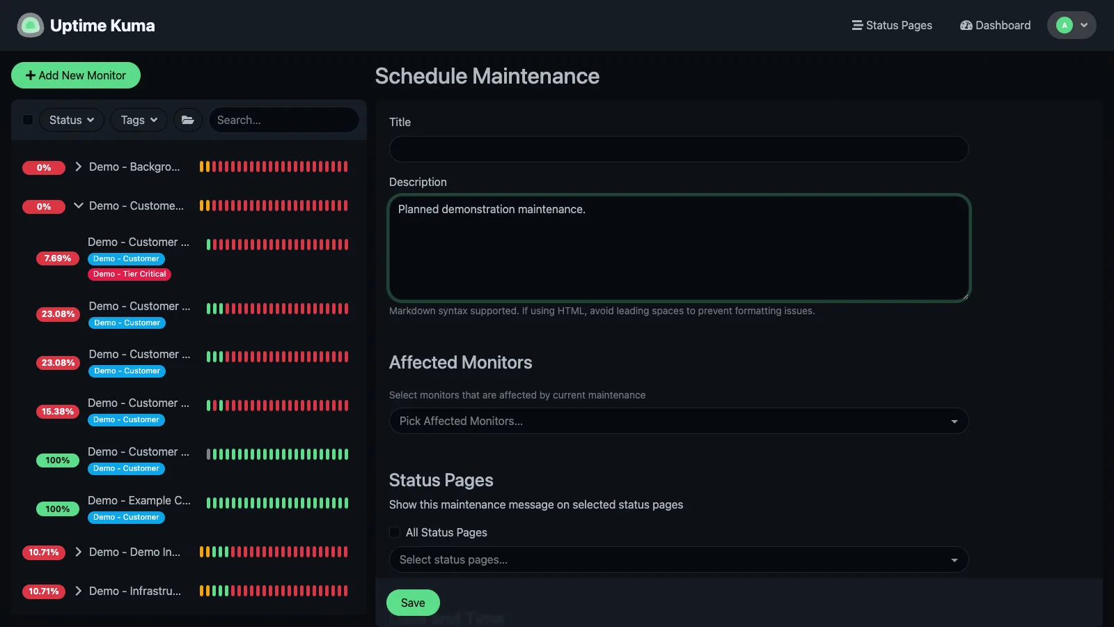
Task: Expand the Demo - Infrastru... group
Action: (x=79, y=591)
